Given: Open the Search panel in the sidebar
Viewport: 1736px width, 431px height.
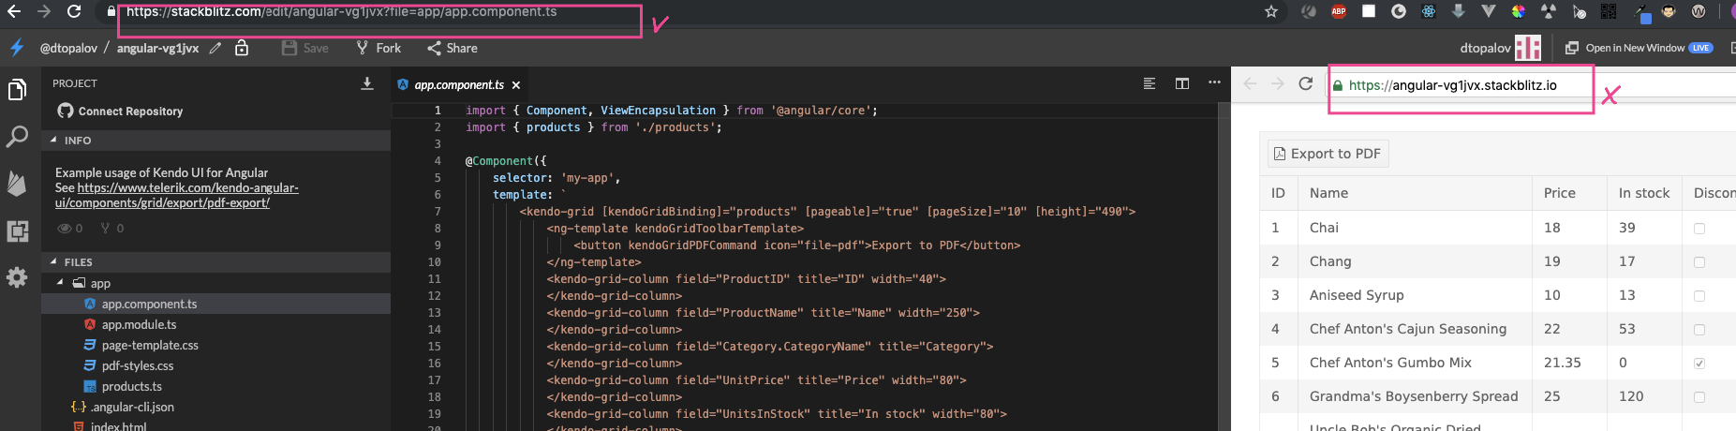Looking at the screenshot, I should (17, 137).
